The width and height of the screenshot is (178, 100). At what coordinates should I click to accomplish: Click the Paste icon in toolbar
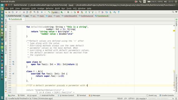pos(30,12)
